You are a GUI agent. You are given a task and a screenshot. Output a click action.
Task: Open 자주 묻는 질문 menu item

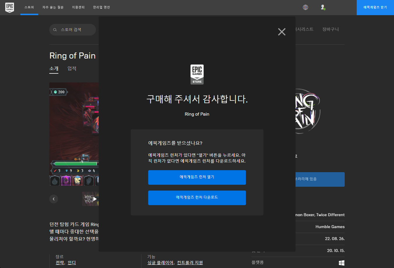click(53, 7)
